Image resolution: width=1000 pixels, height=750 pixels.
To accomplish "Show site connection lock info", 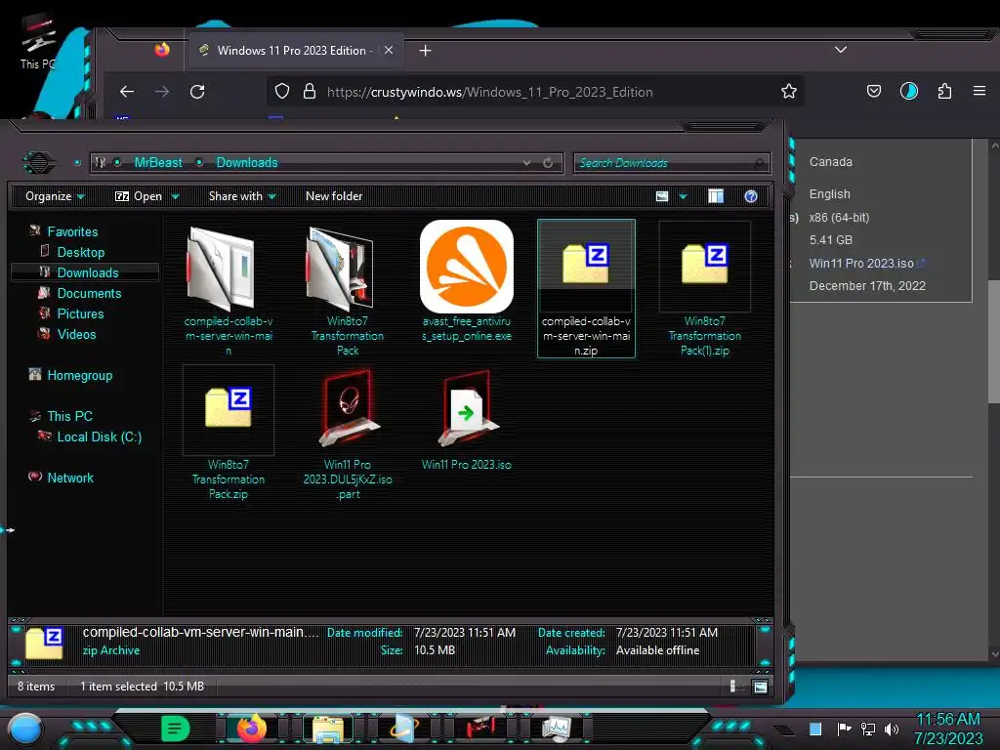I will (310, 91).
